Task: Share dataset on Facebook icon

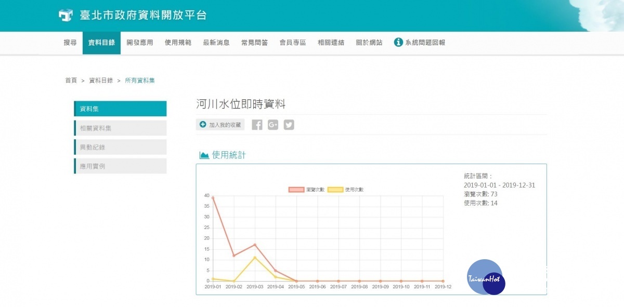Action: point(257,125)
